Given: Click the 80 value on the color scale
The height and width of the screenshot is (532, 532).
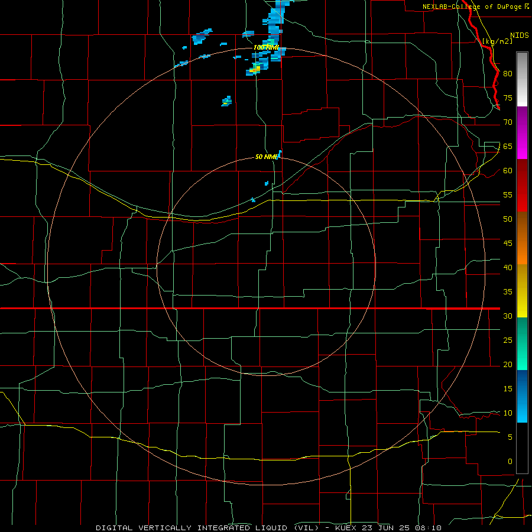Looking at the screenshot, I should coord(508,74).
